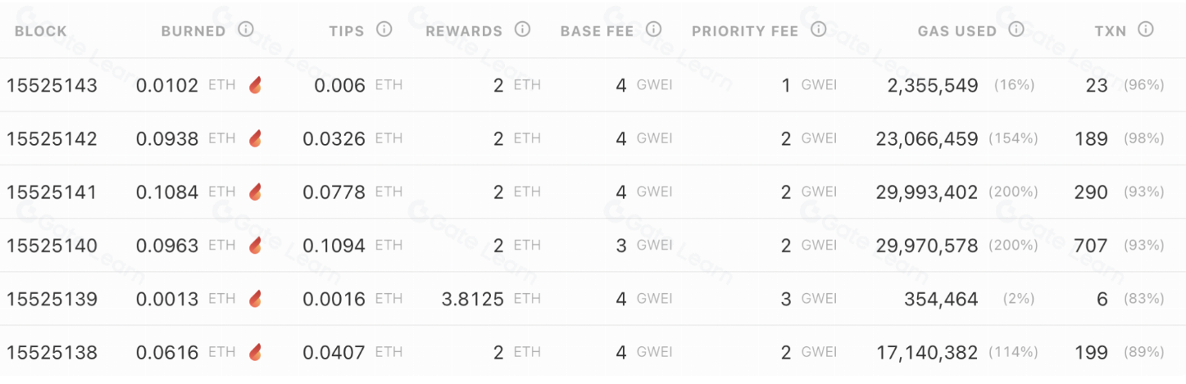Click the info icon beside TIPS header
This screenshot has height=384, width=1186.
384,29
